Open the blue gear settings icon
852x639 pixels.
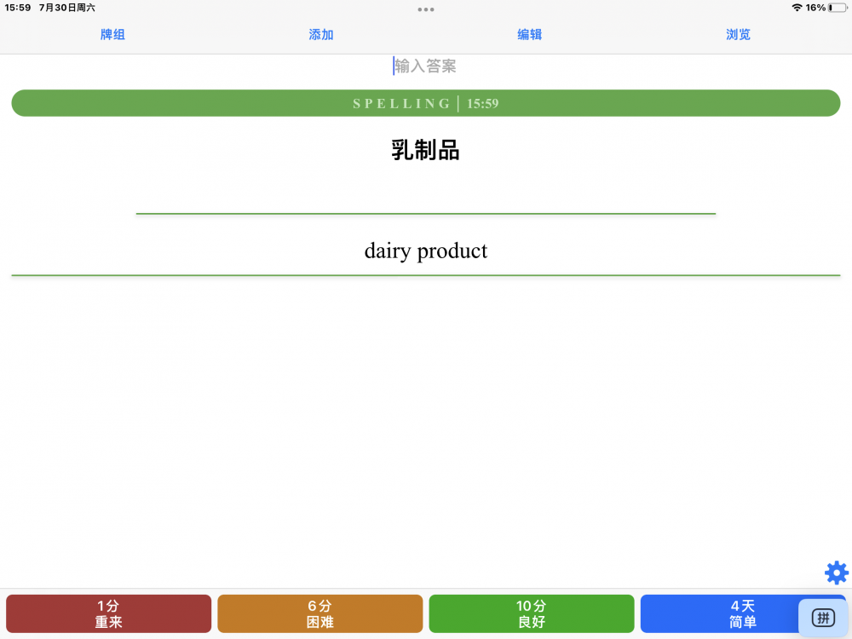tap(837, 573)
